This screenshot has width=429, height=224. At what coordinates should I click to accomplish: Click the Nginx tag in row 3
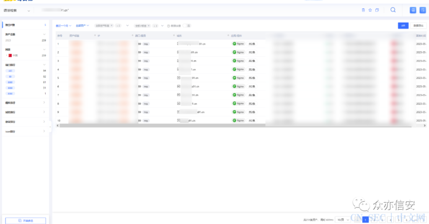click(x=238, y=61)
